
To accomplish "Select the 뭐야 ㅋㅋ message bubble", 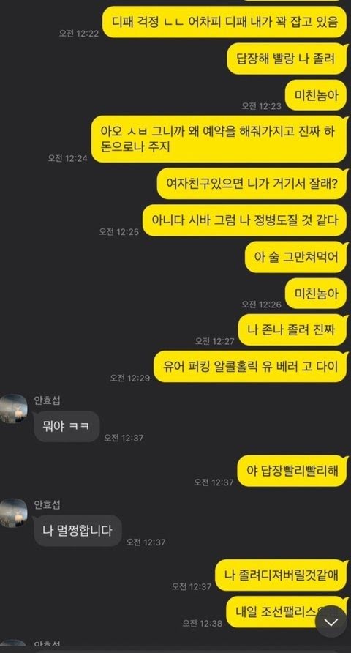I will tap(67, 427).
